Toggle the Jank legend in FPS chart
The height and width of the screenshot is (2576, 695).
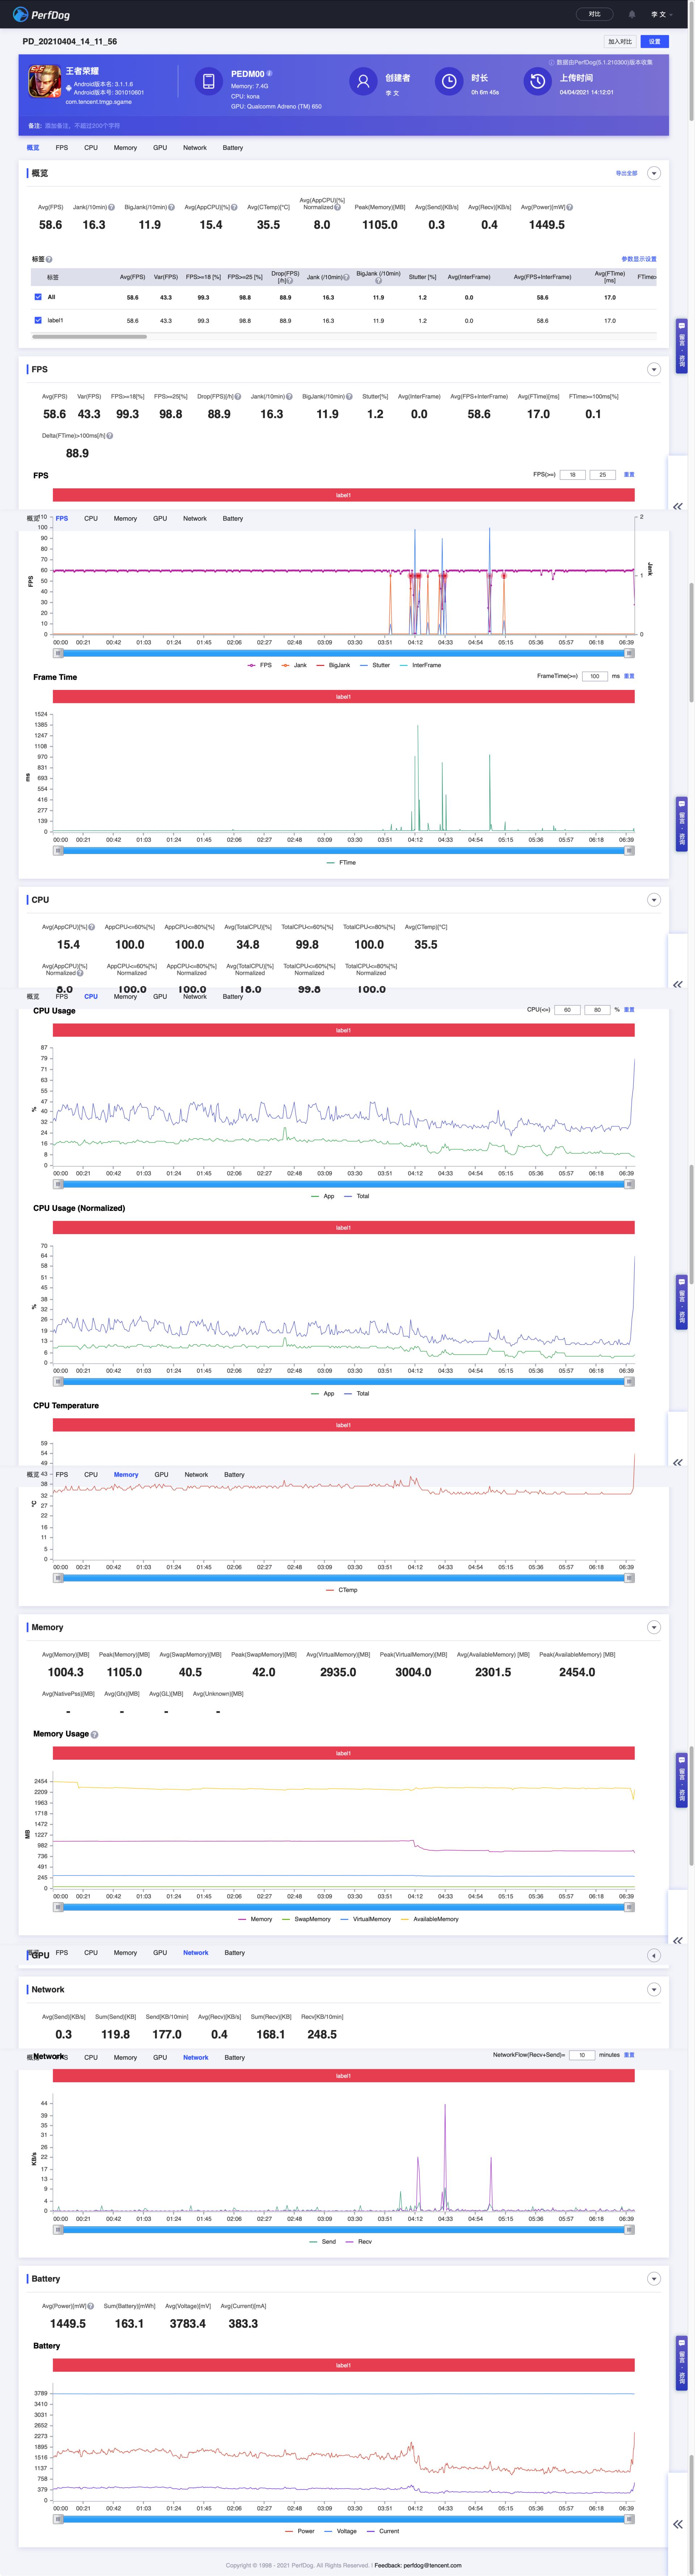pos(294,665)
